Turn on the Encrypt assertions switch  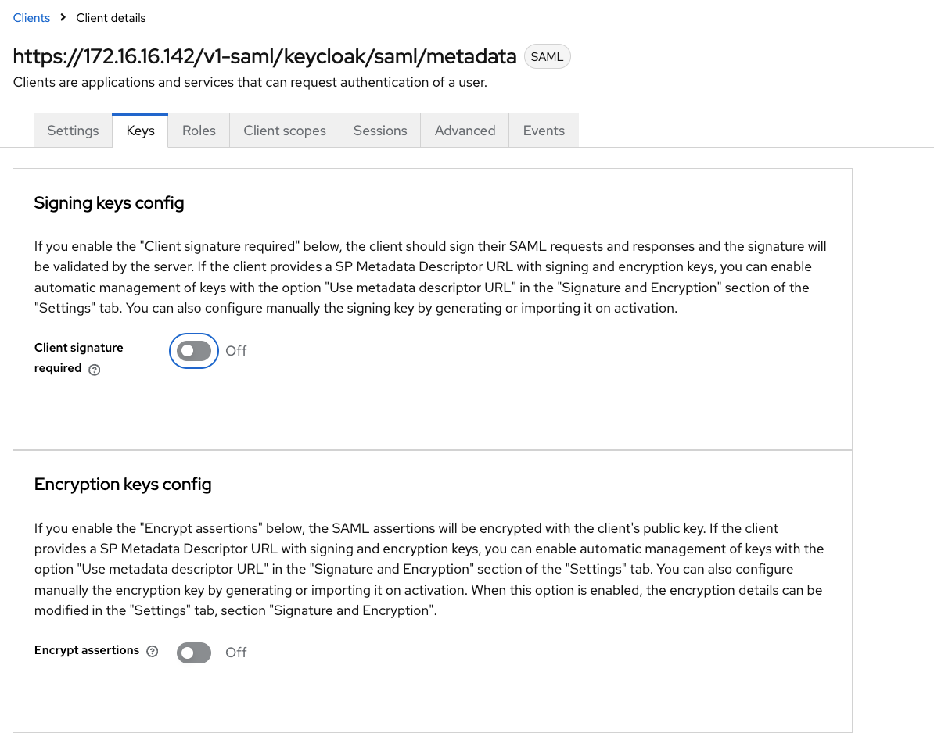(194, 653)
